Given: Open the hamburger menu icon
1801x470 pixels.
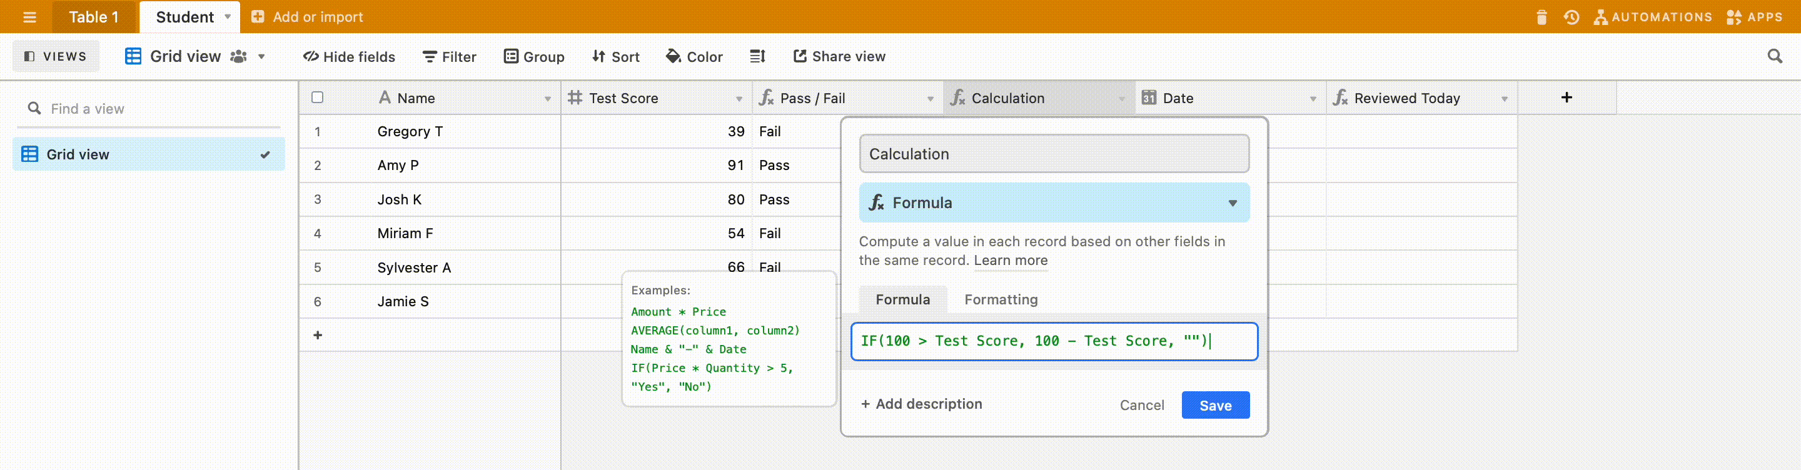Looking at the screenshot, I should (x=29, y=17).
